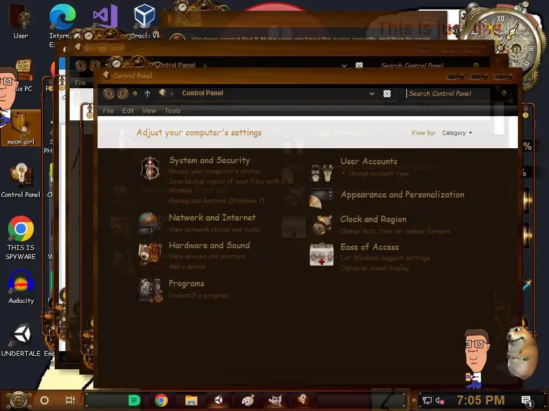
Task: Click the Clock and Region icon
Action: (x=322, y=225)
